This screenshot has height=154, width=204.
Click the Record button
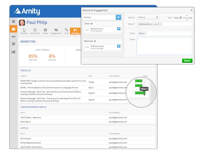click(x=187, y=61)
